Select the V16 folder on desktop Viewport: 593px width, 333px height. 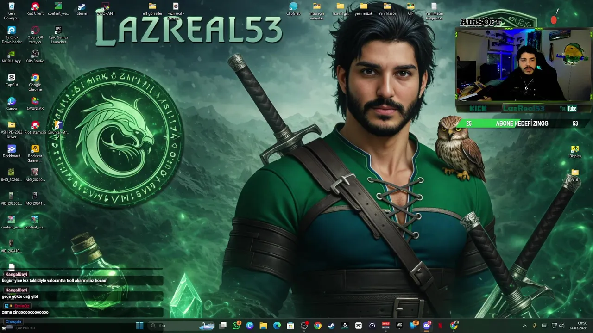pyautogui.click(x=575, y=175)
